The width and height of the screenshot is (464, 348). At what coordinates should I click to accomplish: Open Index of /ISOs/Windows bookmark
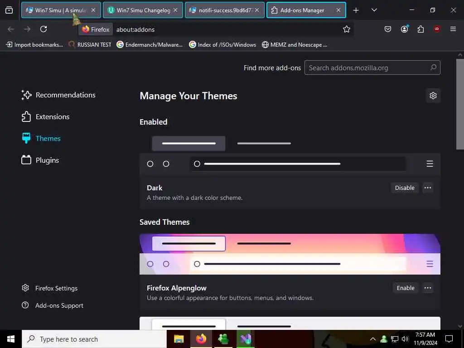point(222,45)
